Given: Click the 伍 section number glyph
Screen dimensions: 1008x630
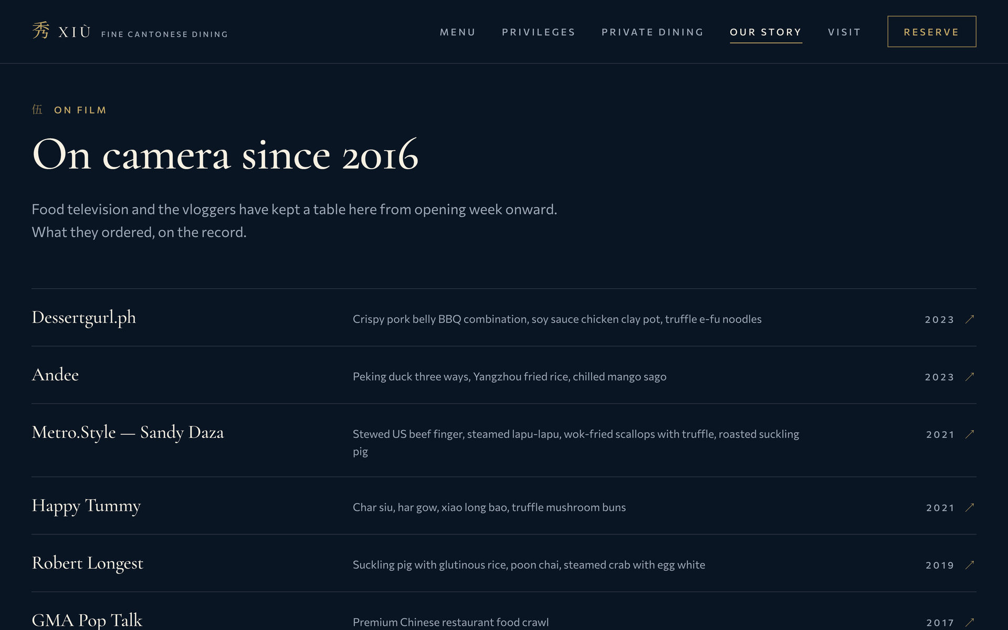Looking at the screenshot, I should point(37,109).
